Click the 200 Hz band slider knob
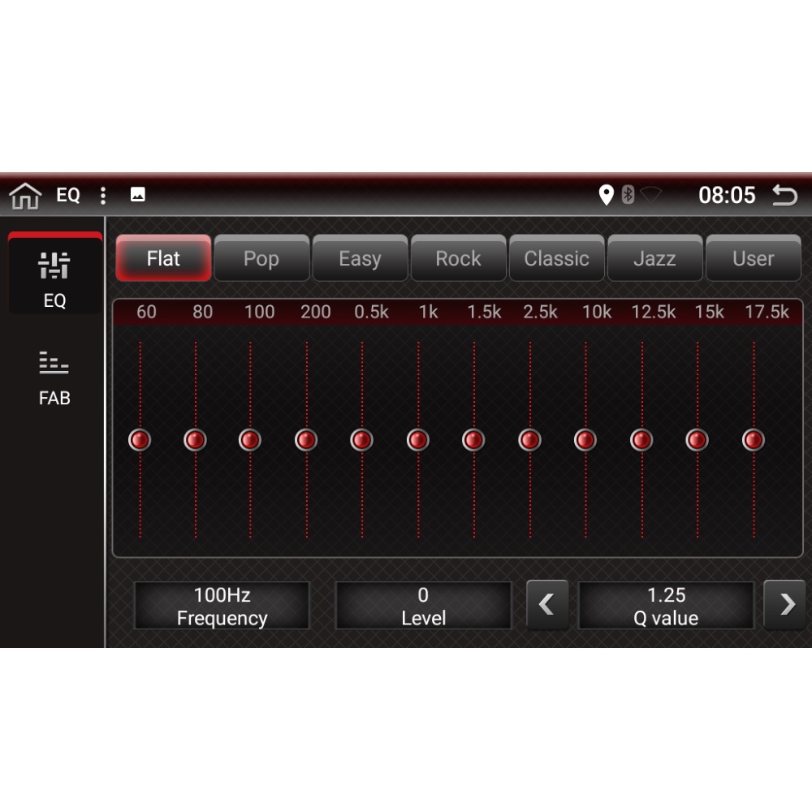812x812 pixels. pos(306,440)
